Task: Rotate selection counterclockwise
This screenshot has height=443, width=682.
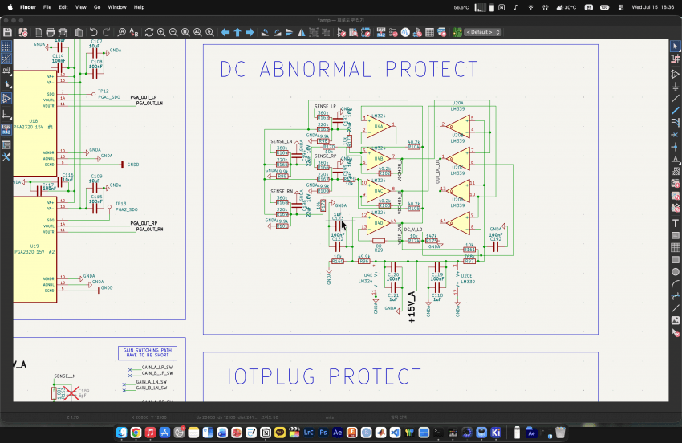Action: point(265,32)
